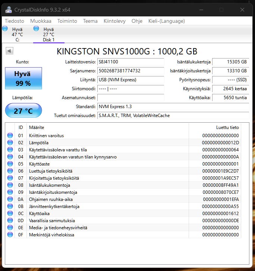The image size is (255, 271).
Task: Click the Sarjanumero serial number field
Action: click(131, 71)
